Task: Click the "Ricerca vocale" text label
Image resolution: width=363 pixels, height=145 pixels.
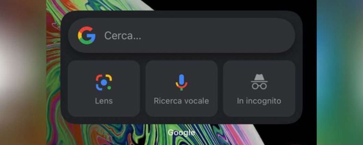Action: [x=181, y=101]
